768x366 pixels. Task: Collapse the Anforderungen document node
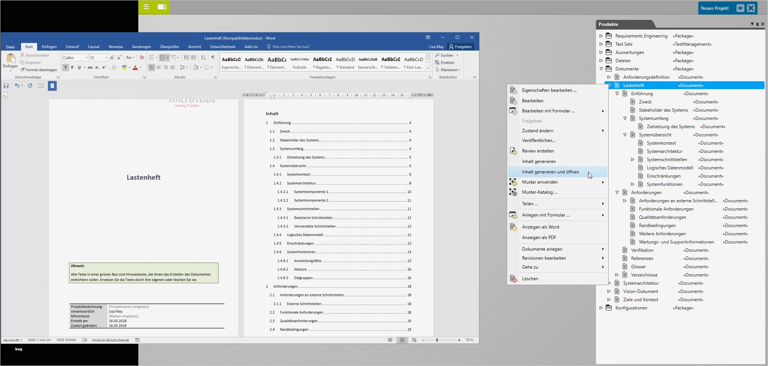point(617,193)
